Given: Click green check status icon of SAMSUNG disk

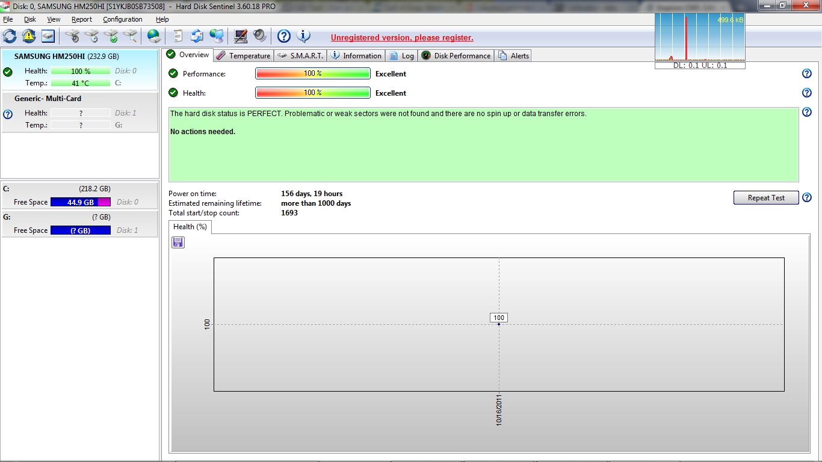Looking at the screenshot, I should [8, 72].
